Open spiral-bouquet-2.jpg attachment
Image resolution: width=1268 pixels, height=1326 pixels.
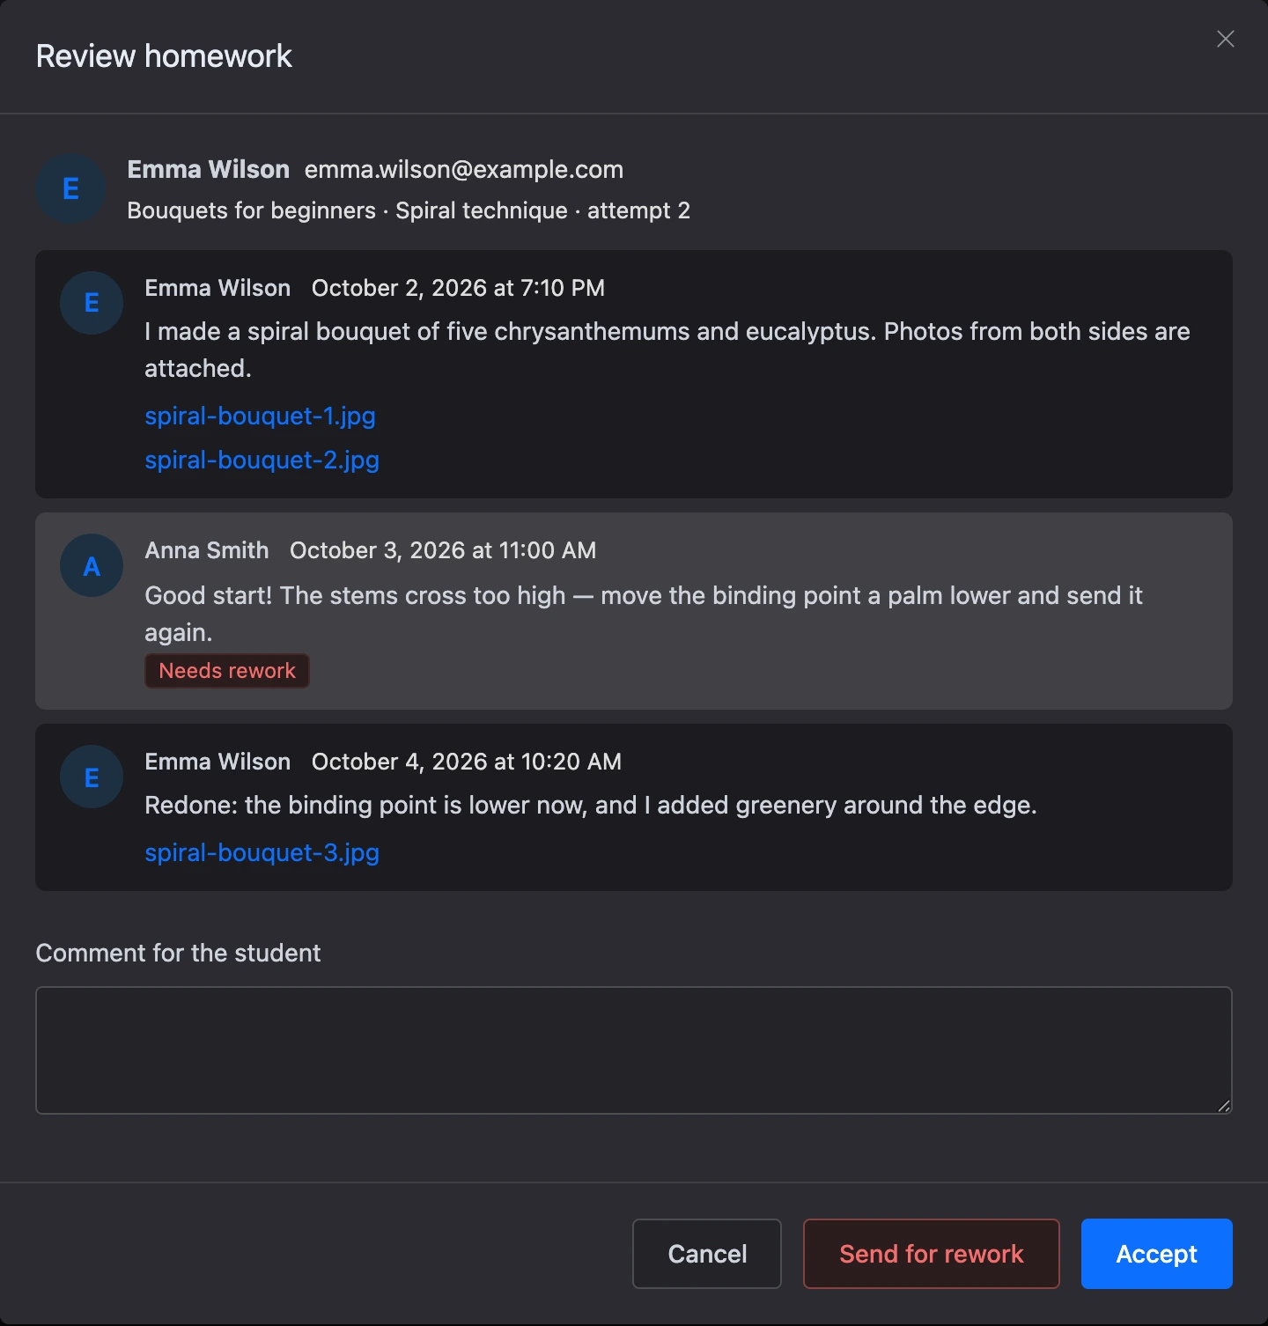point(262,460)
